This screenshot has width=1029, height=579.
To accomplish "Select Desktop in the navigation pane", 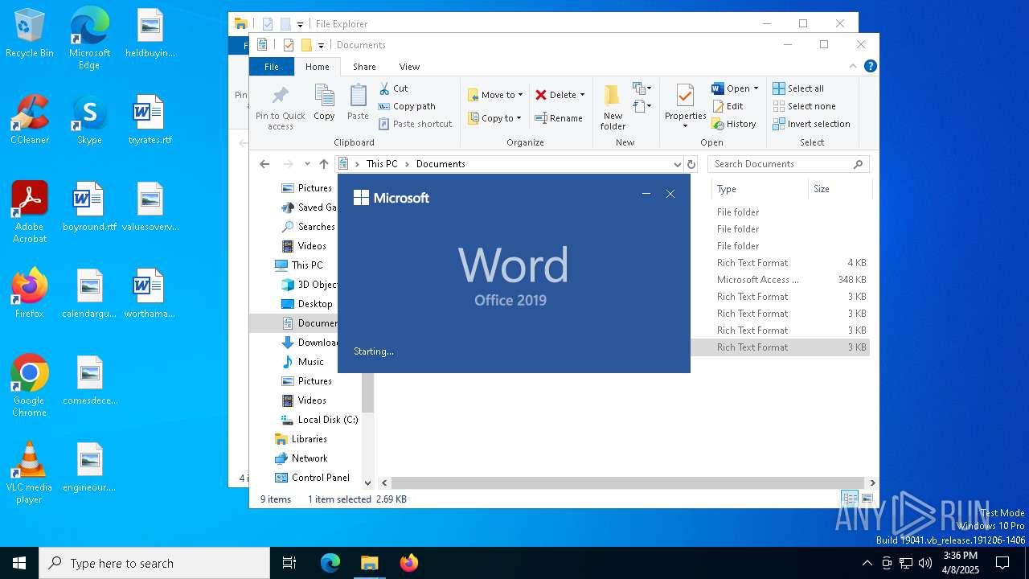I will point(314,304).
